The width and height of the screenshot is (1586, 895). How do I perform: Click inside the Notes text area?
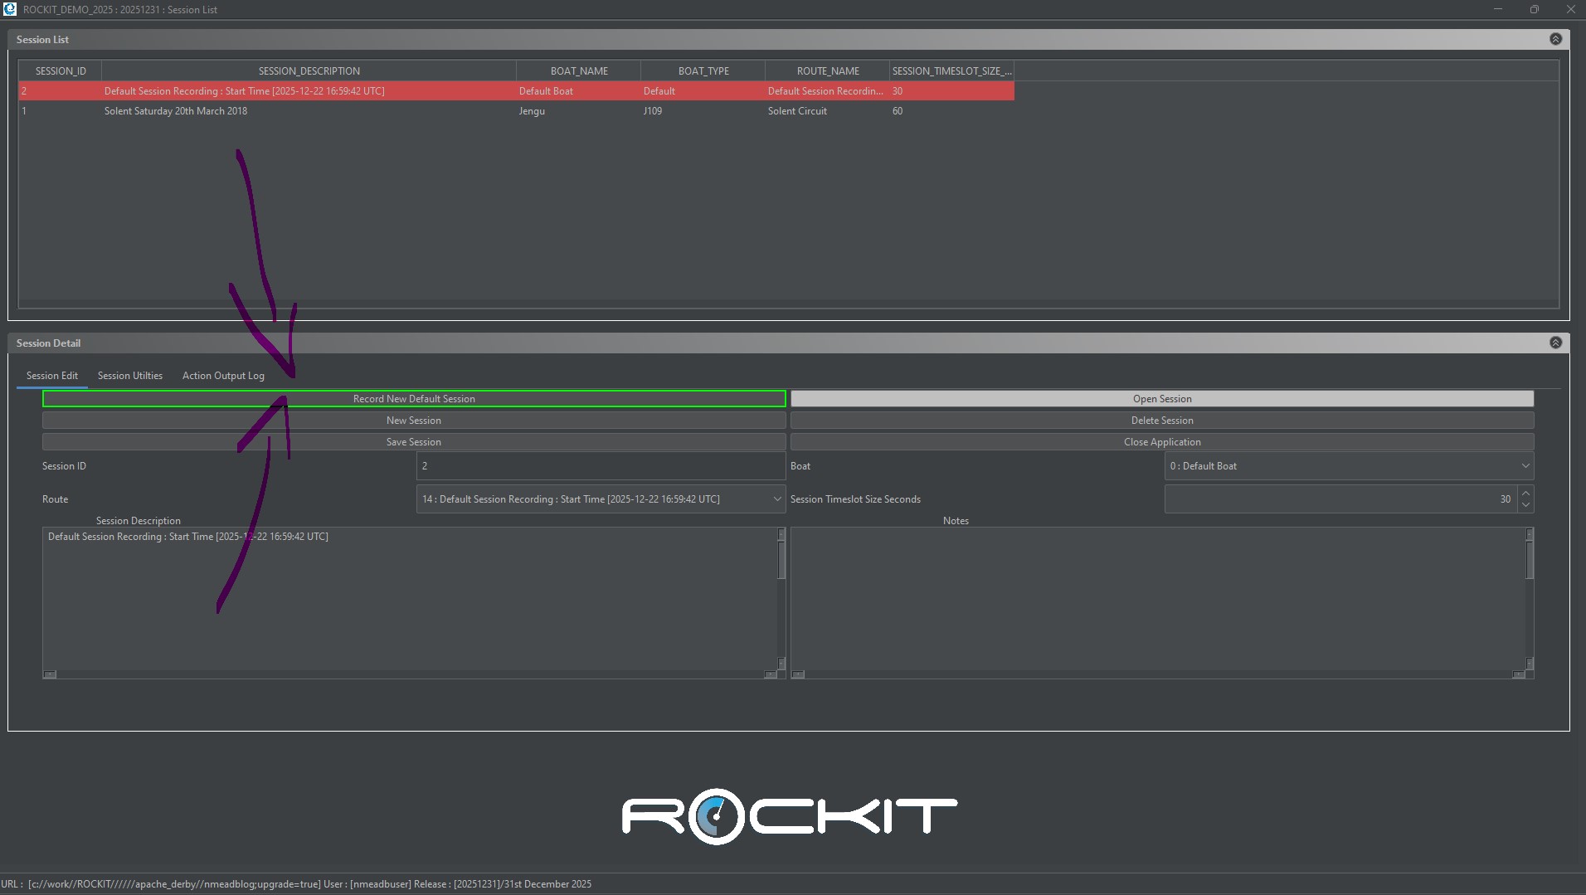[1157, 597]
